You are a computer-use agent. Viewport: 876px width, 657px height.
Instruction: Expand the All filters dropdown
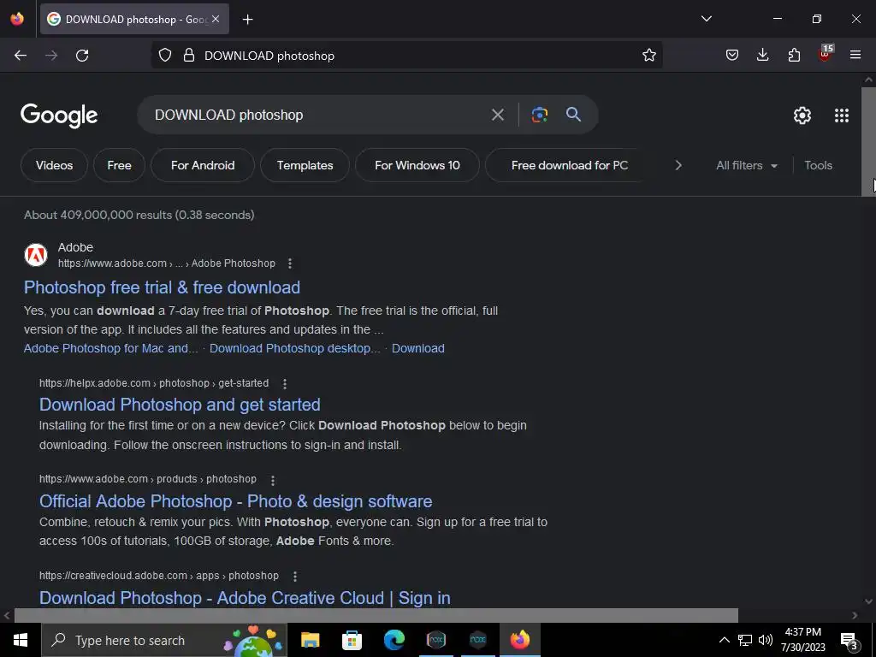click(x=747, y=165)
